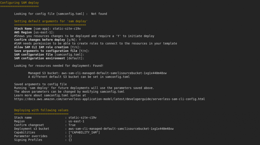
Task: Click the 'Setting default arguments' yellow heading
Action: pyautogui.click(x=51, y=21)
